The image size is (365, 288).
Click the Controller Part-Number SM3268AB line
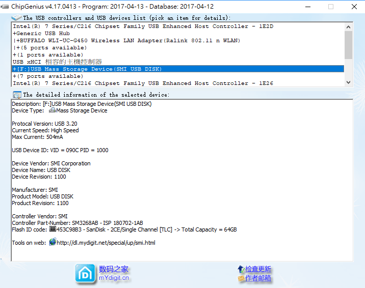(77, 223)
